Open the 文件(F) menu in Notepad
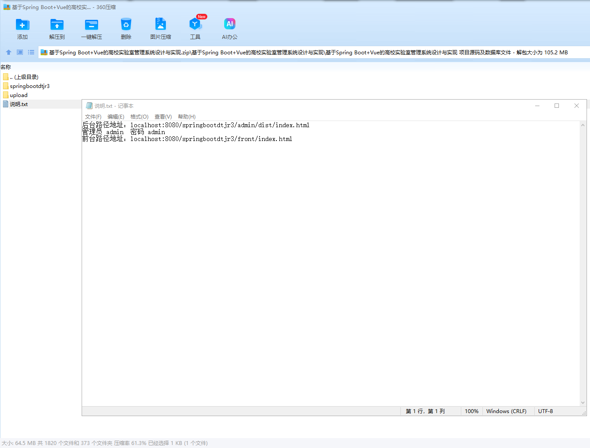 pos(93,117)
